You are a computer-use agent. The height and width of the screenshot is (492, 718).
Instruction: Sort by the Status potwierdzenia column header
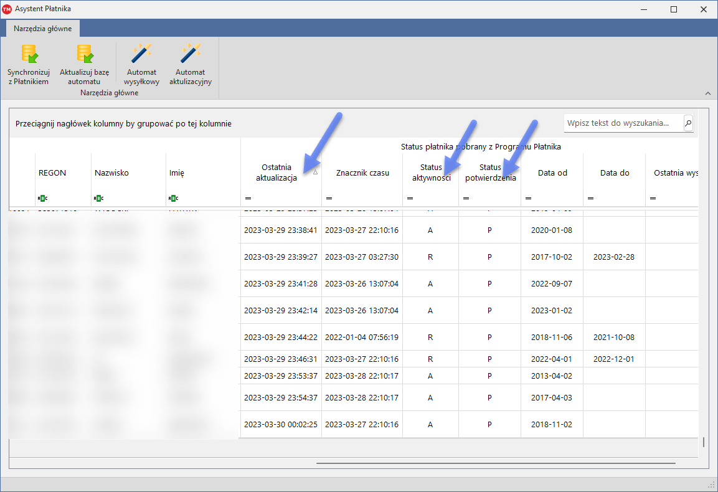(x=490, y=173)
